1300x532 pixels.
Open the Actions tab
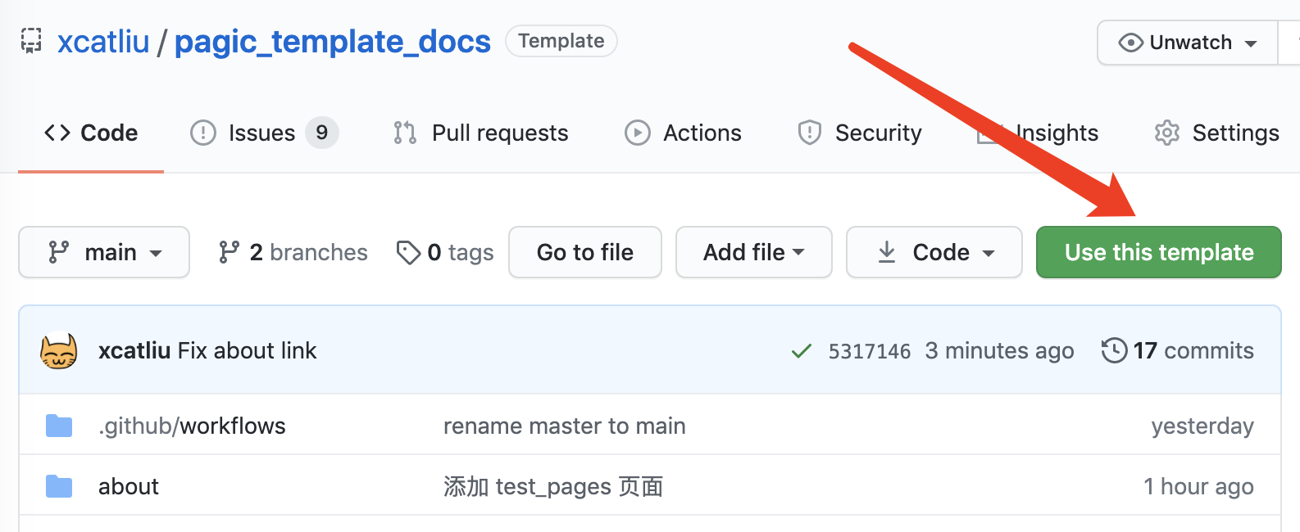tap(683, 133)
